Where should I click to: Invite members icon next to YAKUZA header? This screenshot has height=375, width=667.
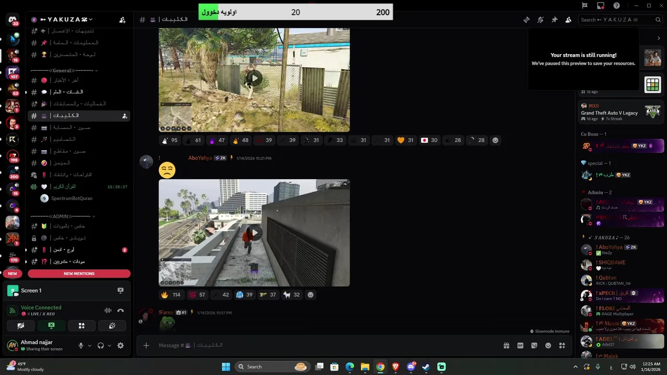click(122, 20)
